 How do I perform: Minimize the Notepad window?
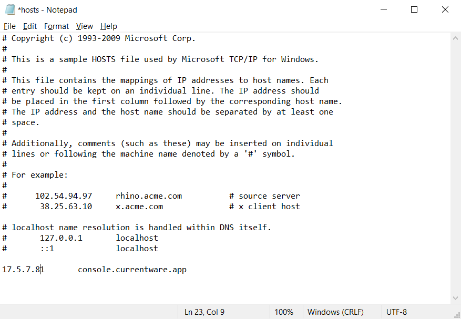pos(384,9)
